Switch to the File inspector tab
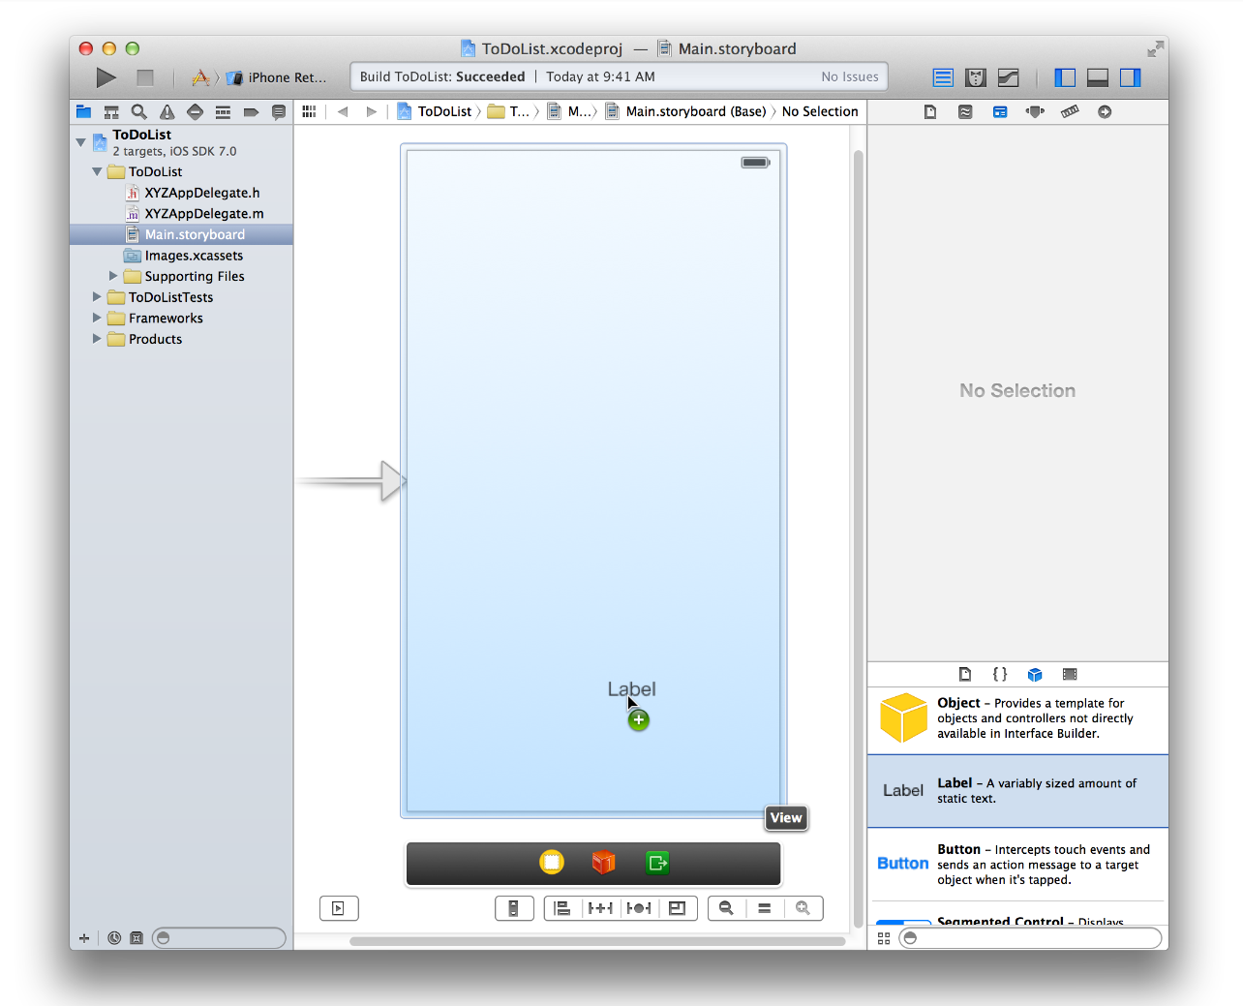The height and width of the screenshot is (1006, 1243). pos(930,112)
